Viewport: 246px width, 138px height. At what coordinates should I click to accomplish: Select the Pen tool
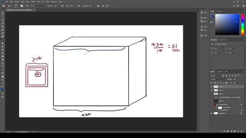click(3, 63)
